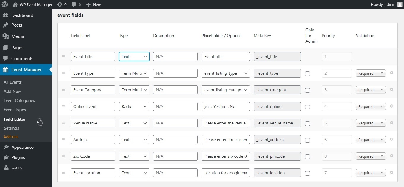Click the comments bubble icon in admin bar
Screen dimensions: 404x187
coord(74,4)
